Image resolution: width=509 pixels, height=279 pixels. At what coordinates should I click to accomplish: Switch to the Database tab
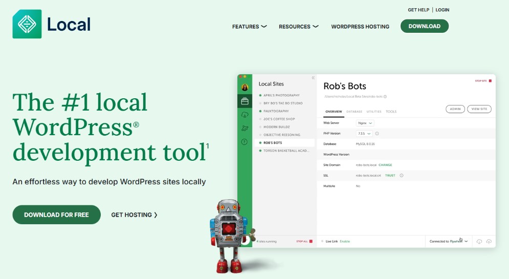click(x=354, y=112)
